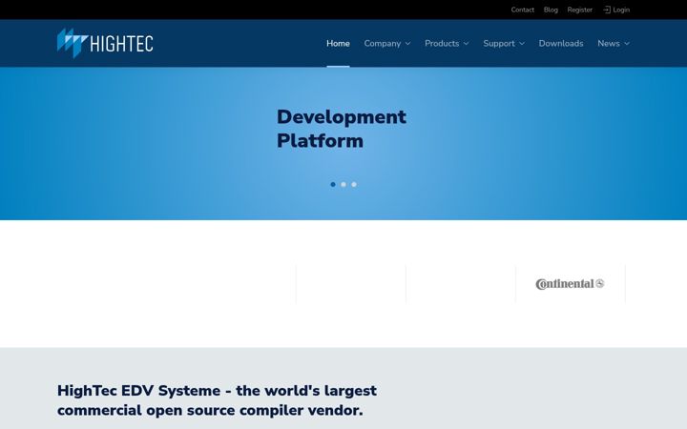Go to the Downloads page

click(561, 43)
